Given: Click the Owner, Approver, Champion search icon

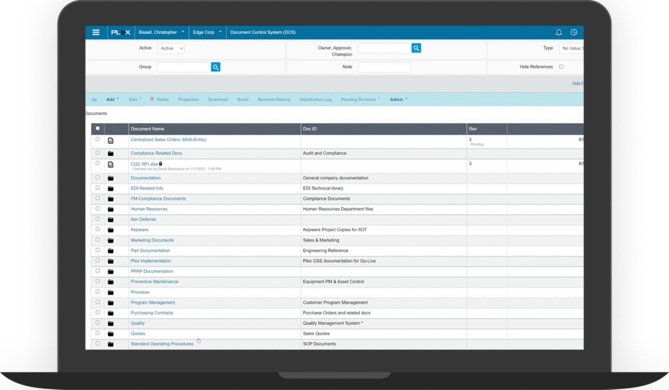Looking at the screenshot, I should [x=416, y=48].
